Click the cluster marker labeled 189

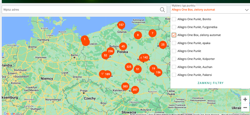pos(108,74)
